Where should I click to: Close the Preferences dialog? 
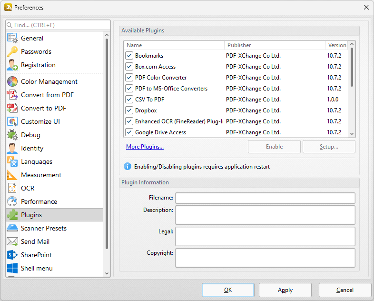(366, 8)
